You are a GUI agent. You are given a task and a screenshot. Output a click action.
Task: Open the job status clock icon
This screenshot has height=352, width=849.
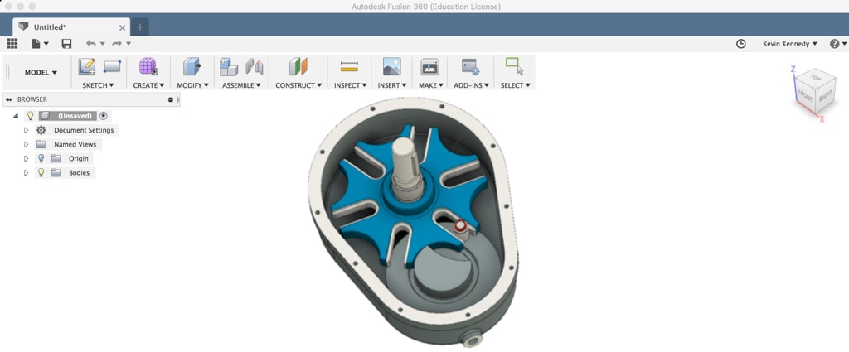tap(740, 44)
